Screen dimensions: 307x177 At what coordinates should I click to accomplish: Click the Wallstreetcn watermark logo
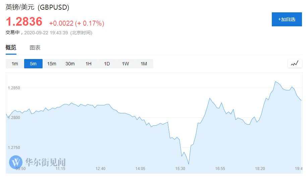click(x=37, y=162)
